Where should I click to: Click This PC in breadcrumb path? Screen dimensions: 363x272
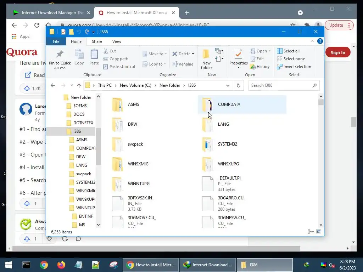tap(105, 85)
